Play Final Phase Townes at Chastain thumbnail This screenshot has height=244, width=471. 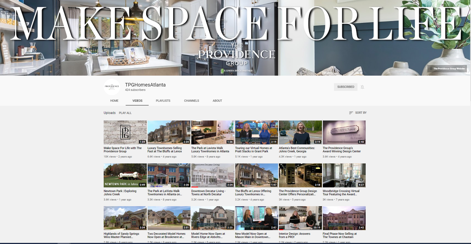coord(344,218)
